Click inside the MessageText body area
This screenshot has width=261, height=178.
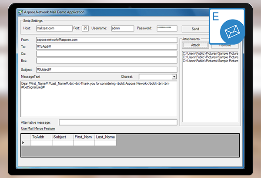click(x=99, y=99)
